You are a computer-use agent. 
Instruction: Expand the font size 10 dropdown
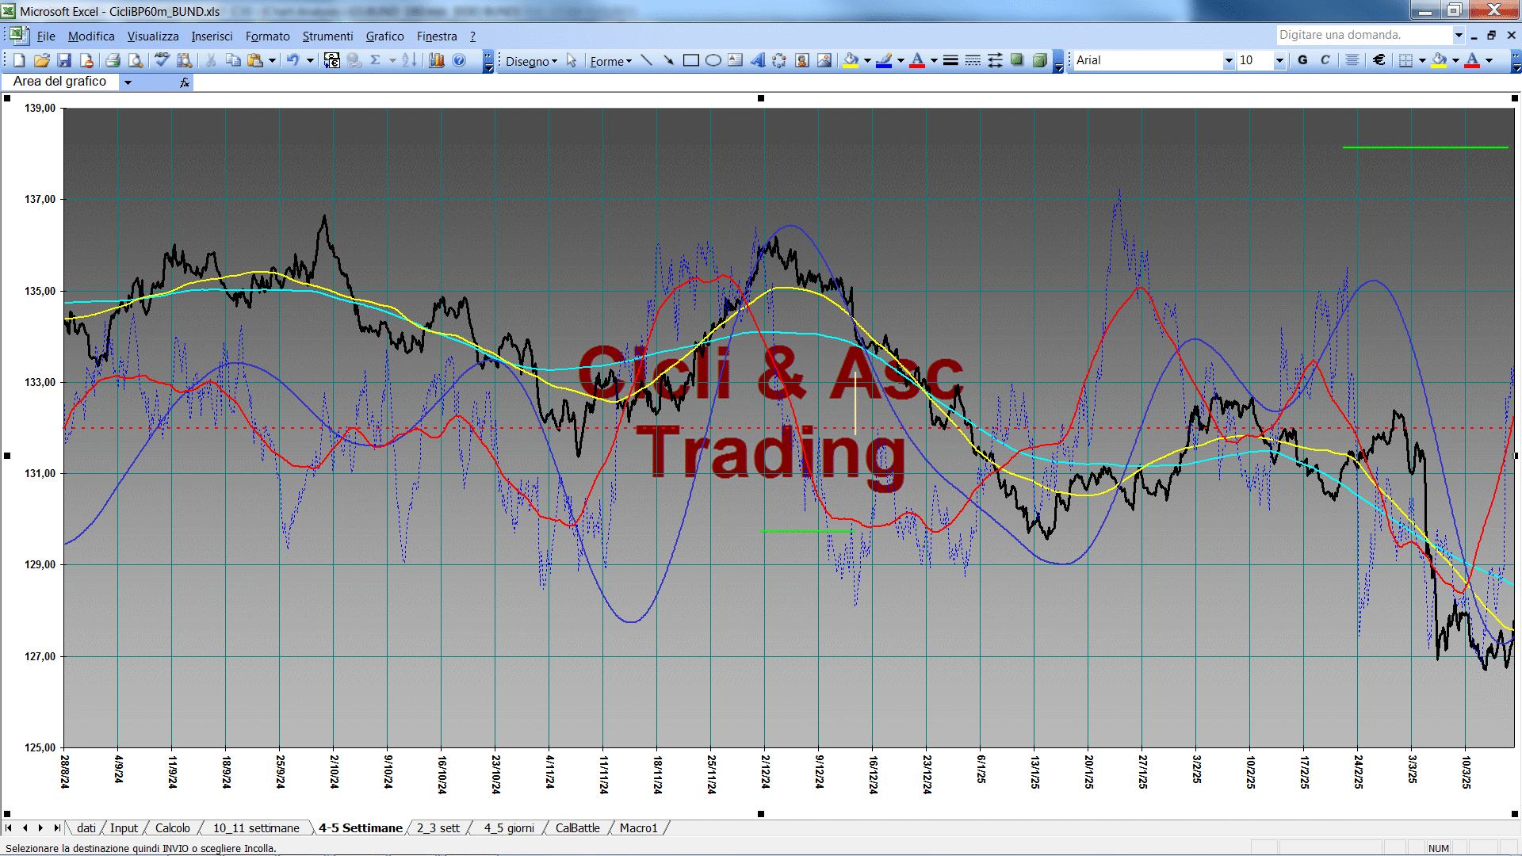[1279, 60]
